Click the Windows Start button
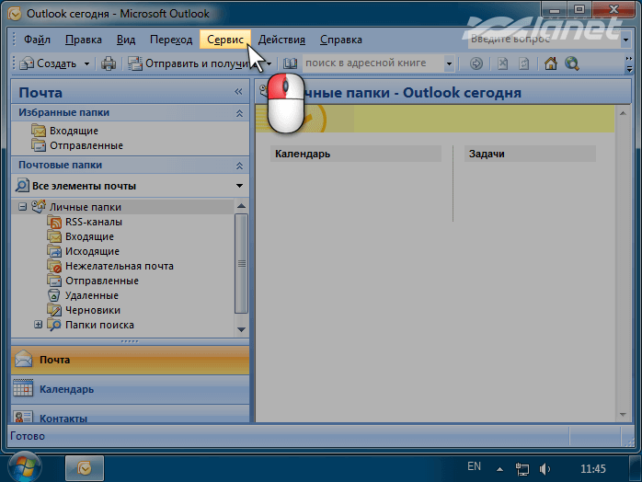642x482 pixels. click(x=25, y=467)
